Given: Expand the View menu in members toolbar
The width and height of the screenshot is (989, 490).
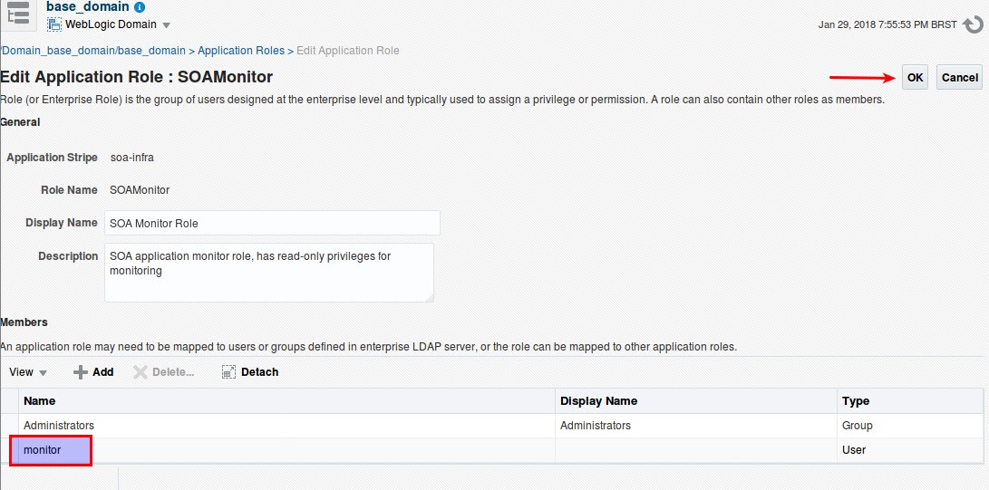Looking at the screenshot, I should point(28,372).
